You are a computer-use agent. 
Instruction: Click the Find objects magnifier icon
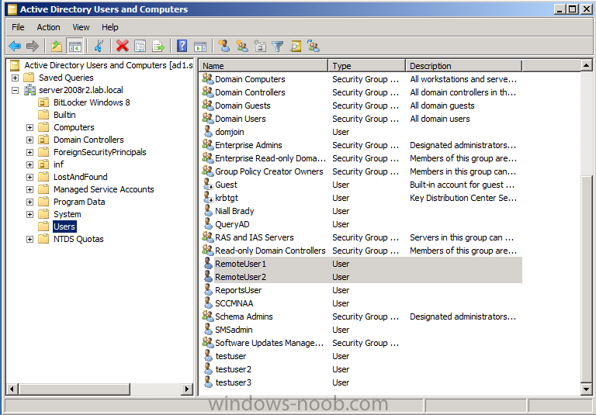tap(296, 47)
